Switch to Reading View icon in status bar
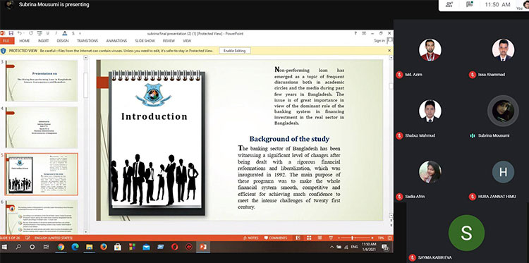529x263 pixels. [x=320, y=238]
